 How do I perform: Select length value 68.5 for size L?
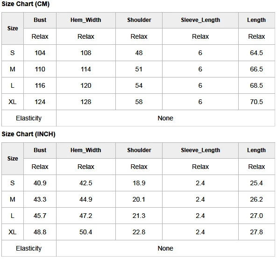(x=256, y=85)
